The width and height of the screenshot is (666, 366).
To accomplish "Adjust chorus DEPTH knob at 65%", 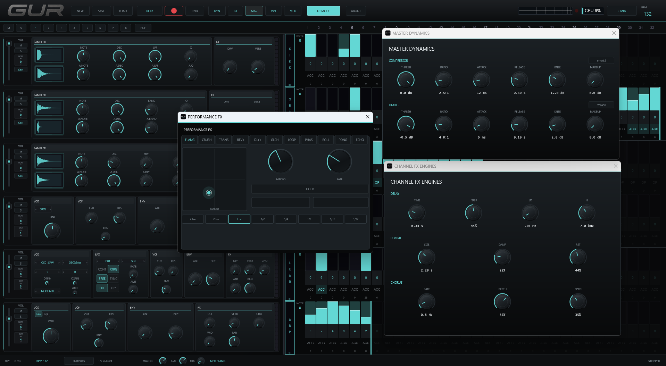I will point(502,302).
